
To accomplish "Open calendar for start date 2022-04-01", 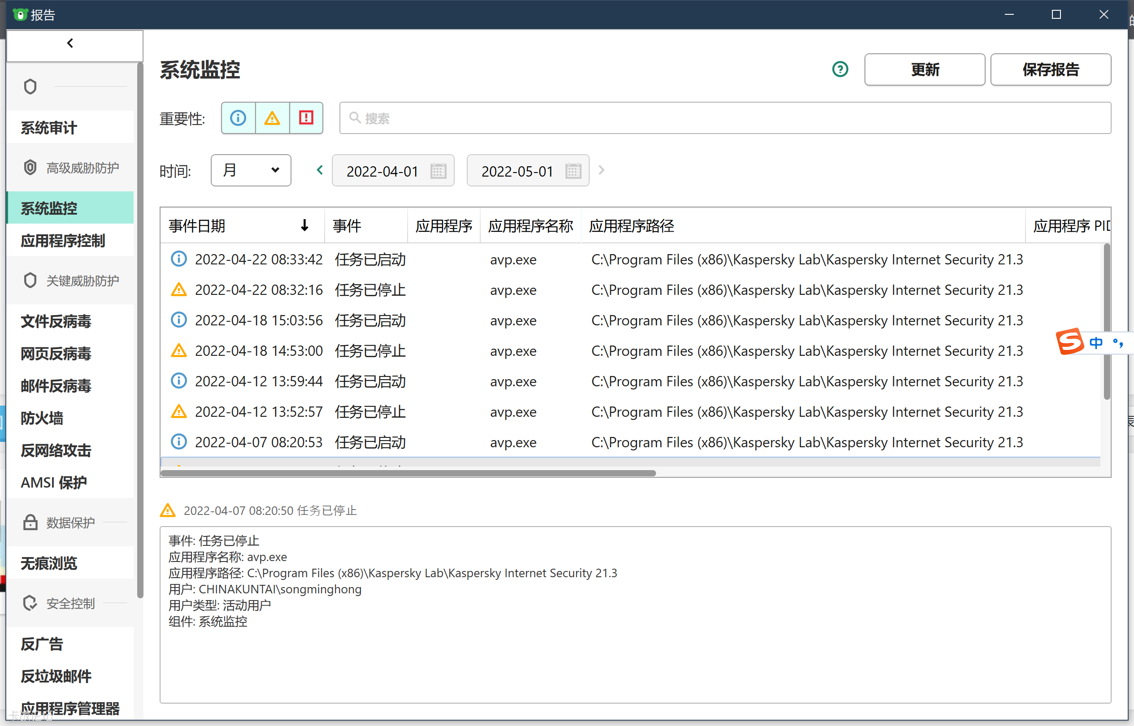I will [x=438, y=171].
